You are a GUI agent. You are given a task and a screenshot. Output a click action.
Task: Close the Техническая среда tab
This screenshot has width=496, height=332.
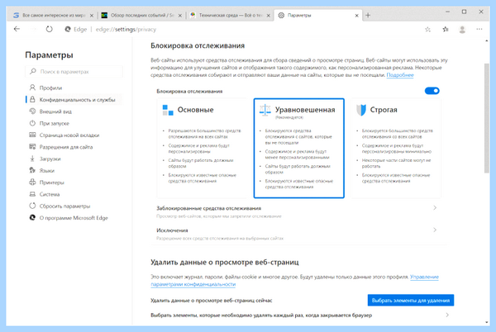click(268, 15)
